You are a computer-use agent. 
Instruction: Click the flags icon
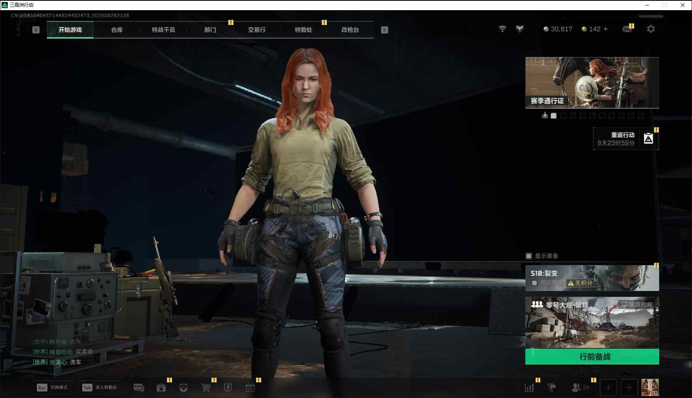552,387
